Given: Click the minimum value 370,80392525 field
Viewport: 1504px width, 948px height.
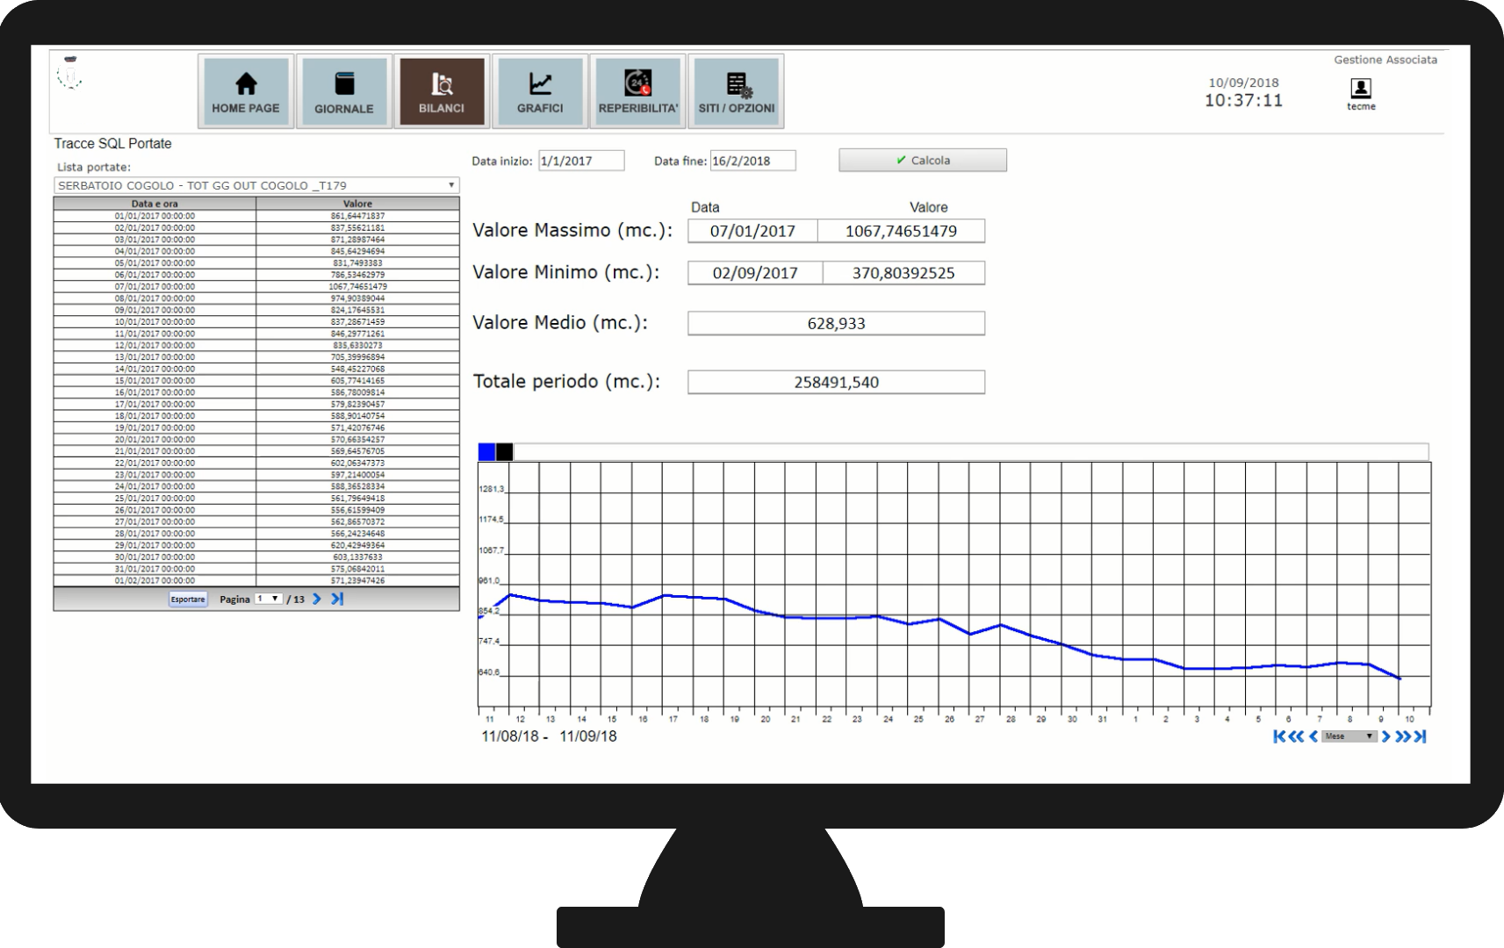Looking at the screenshot, I should pyautogui.click(x=903, y=273).
